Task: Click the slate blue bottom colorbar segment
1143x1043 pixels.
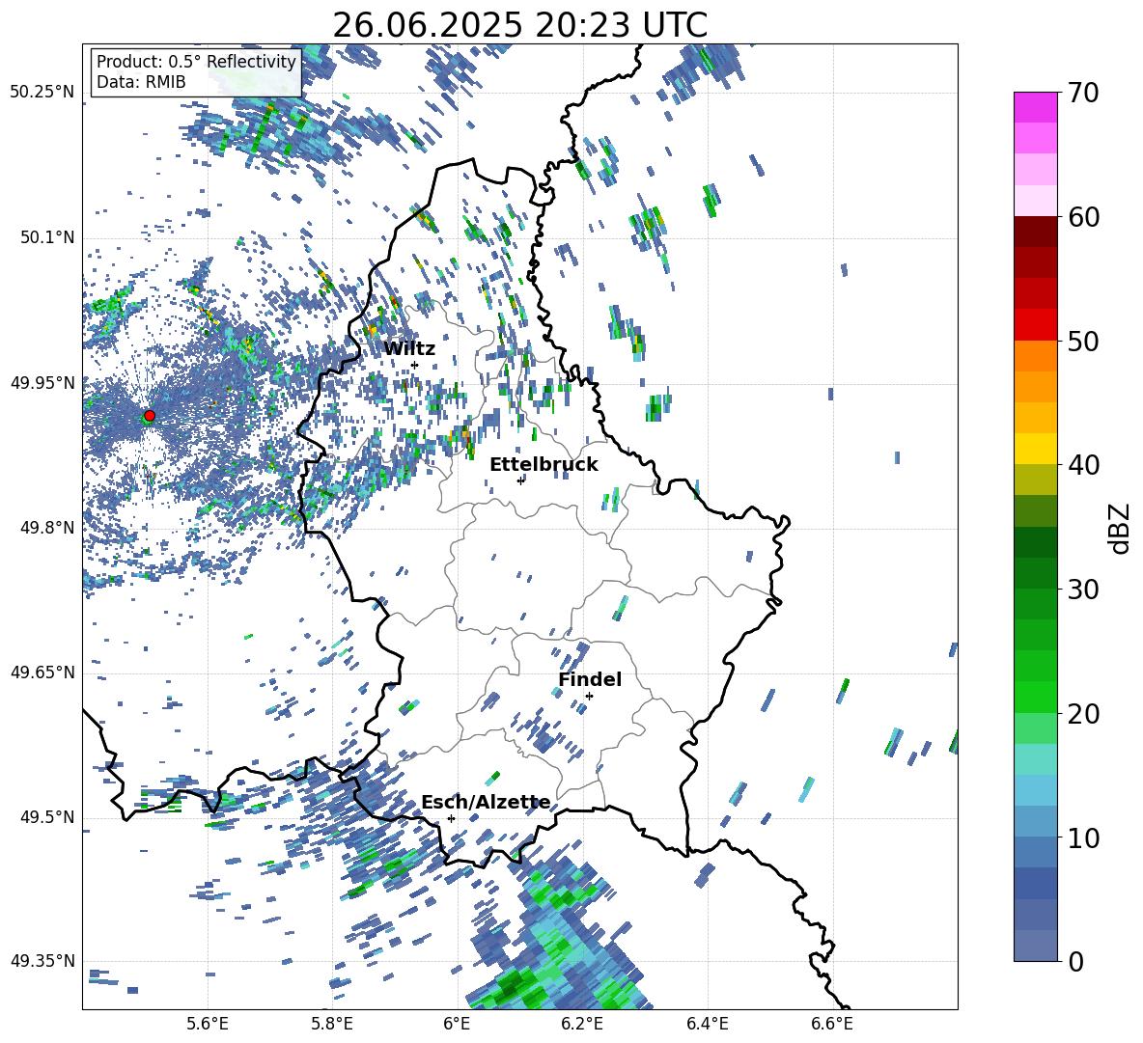Action: tap(1035, 946)
